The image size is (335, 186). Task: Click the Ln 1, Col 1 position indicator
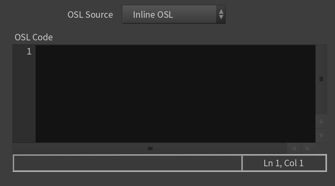pos(284,163)
